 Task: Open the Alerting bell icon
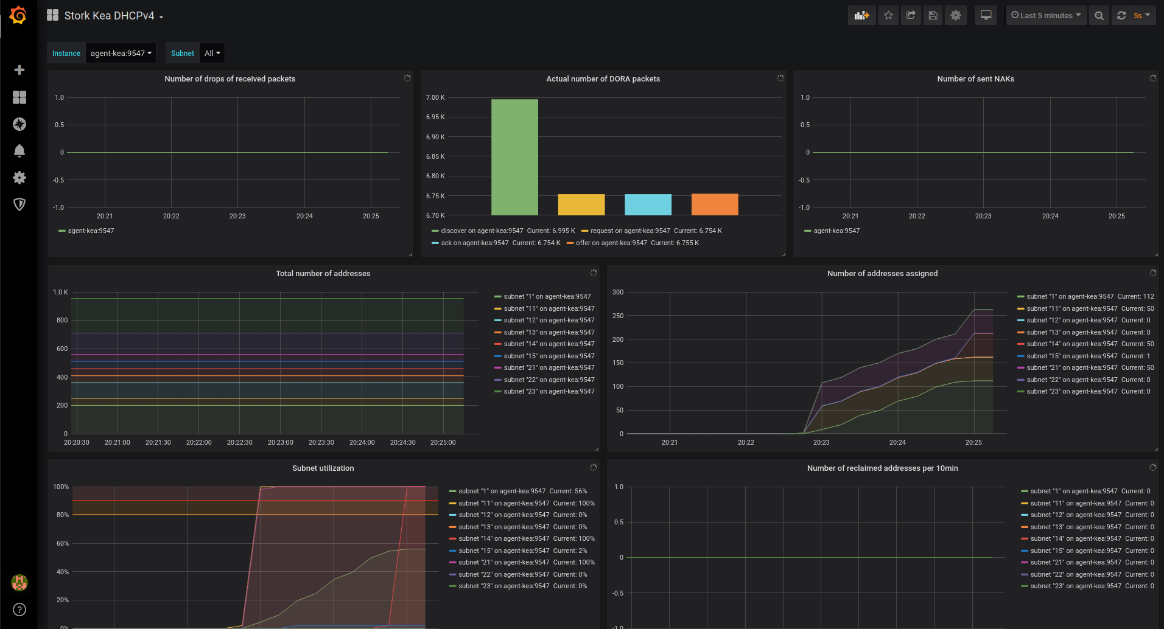click(19, 151)
